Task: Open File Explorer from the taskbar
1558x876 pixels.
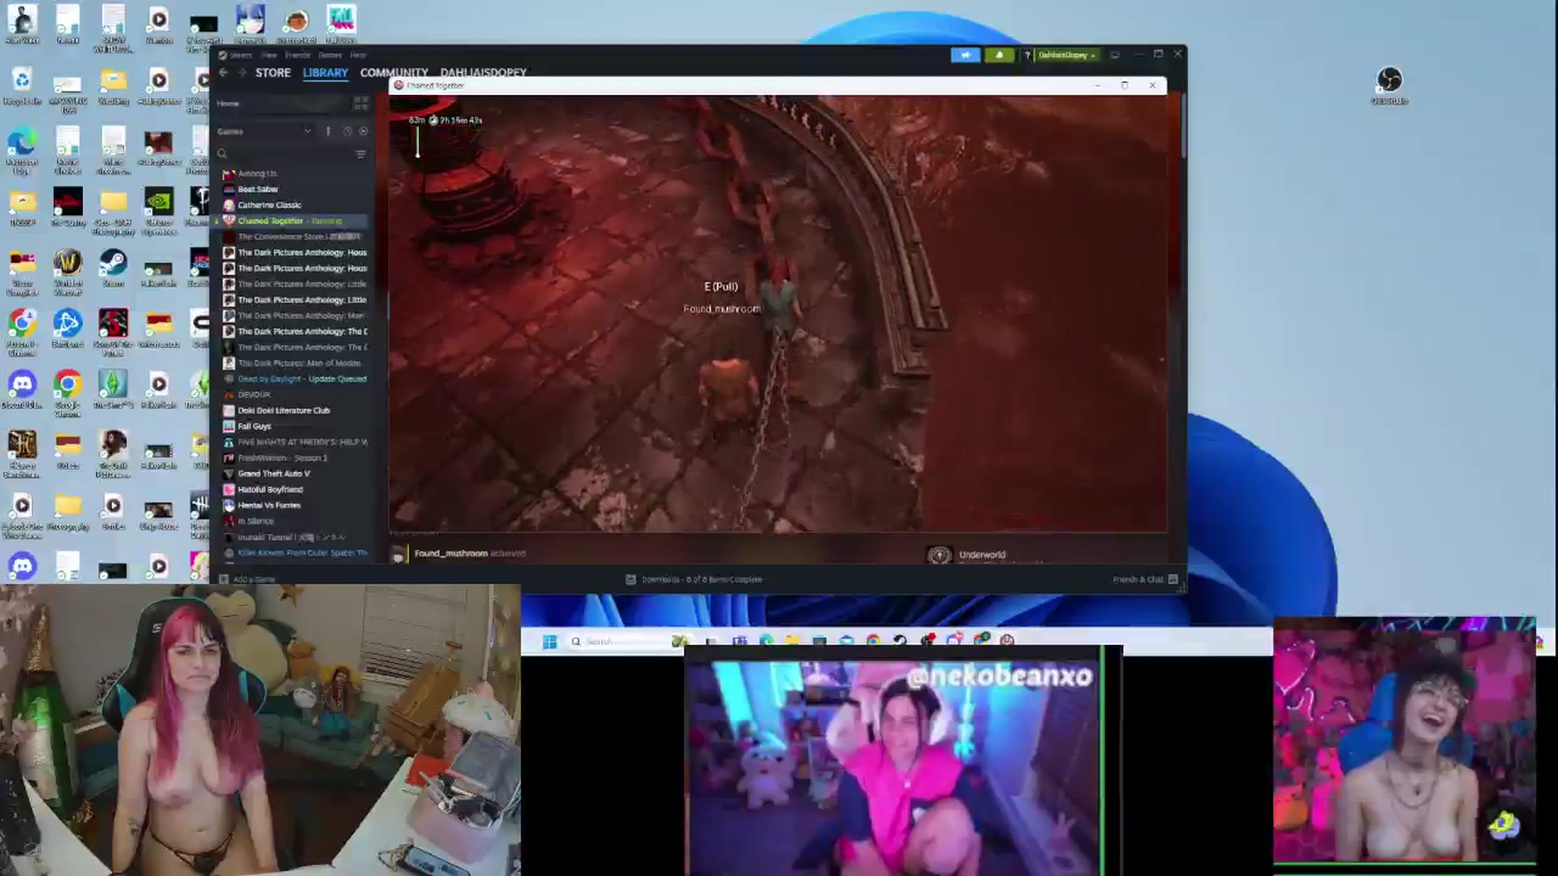Action: (x=793, y=641)
